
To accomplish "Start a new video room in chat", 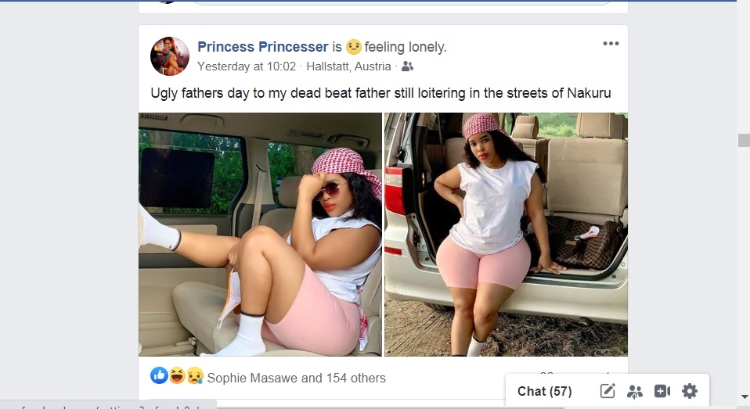I will click(662, 391).
